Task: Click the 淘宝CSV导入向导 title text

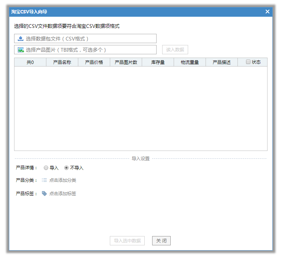Action: 29,12
